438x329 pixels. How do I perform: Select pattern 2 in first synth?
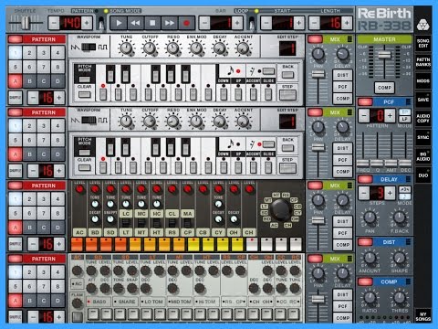29,53
